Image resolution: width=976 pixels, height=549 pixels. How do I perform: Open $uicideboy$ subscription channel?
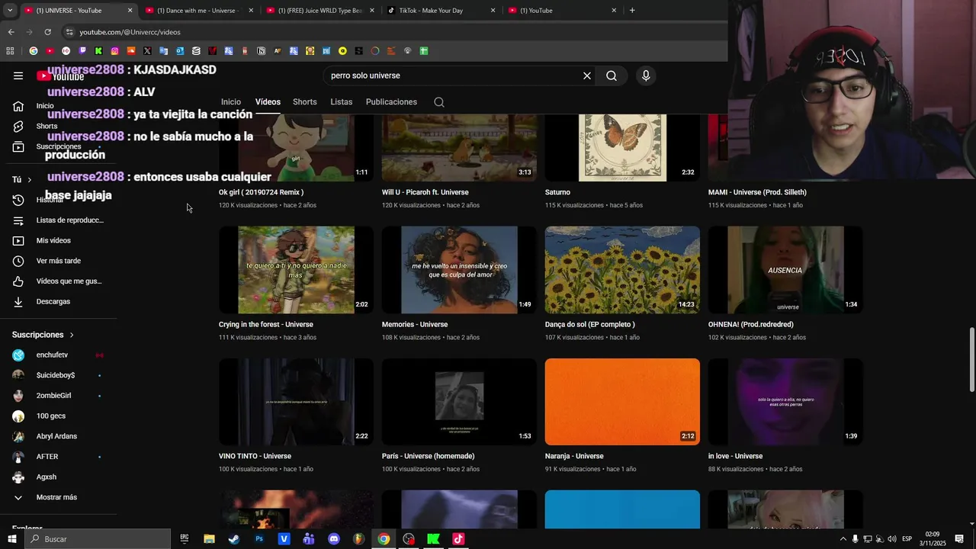click(x=58, y=375)
